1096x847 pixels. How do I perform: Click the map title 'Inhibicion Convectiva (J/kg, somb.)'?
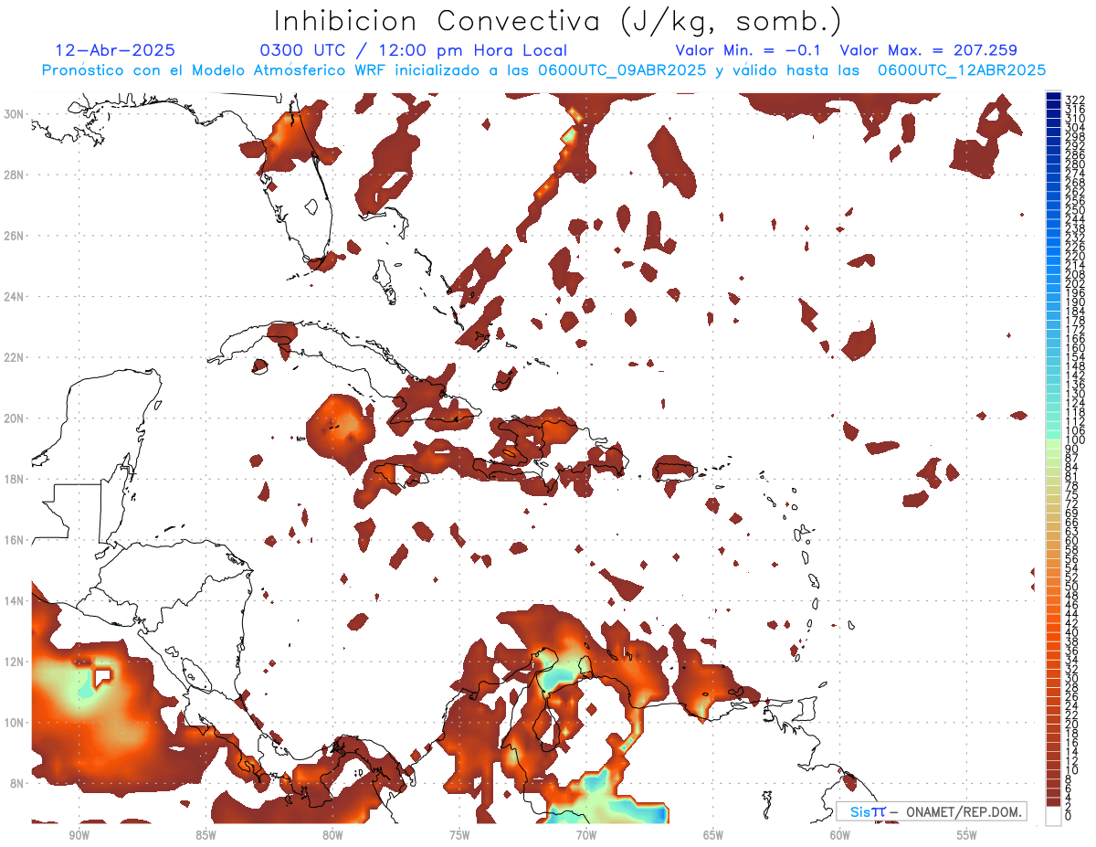(x=558, y=21)
